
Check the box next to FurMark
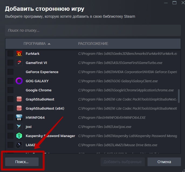click(11, 53)
